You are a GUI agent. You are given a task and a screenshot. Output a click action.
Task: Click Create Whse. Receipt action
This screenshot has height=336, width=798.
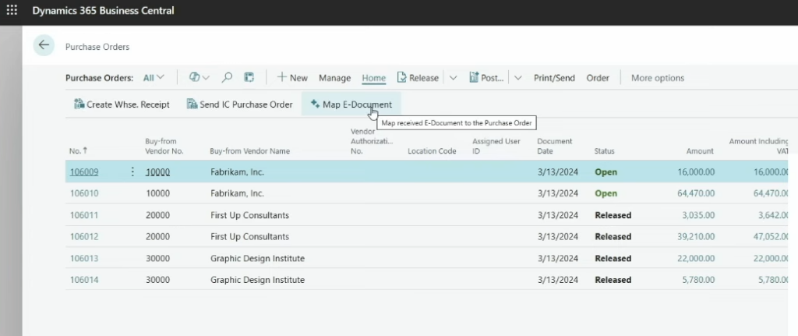coord(122,104)
